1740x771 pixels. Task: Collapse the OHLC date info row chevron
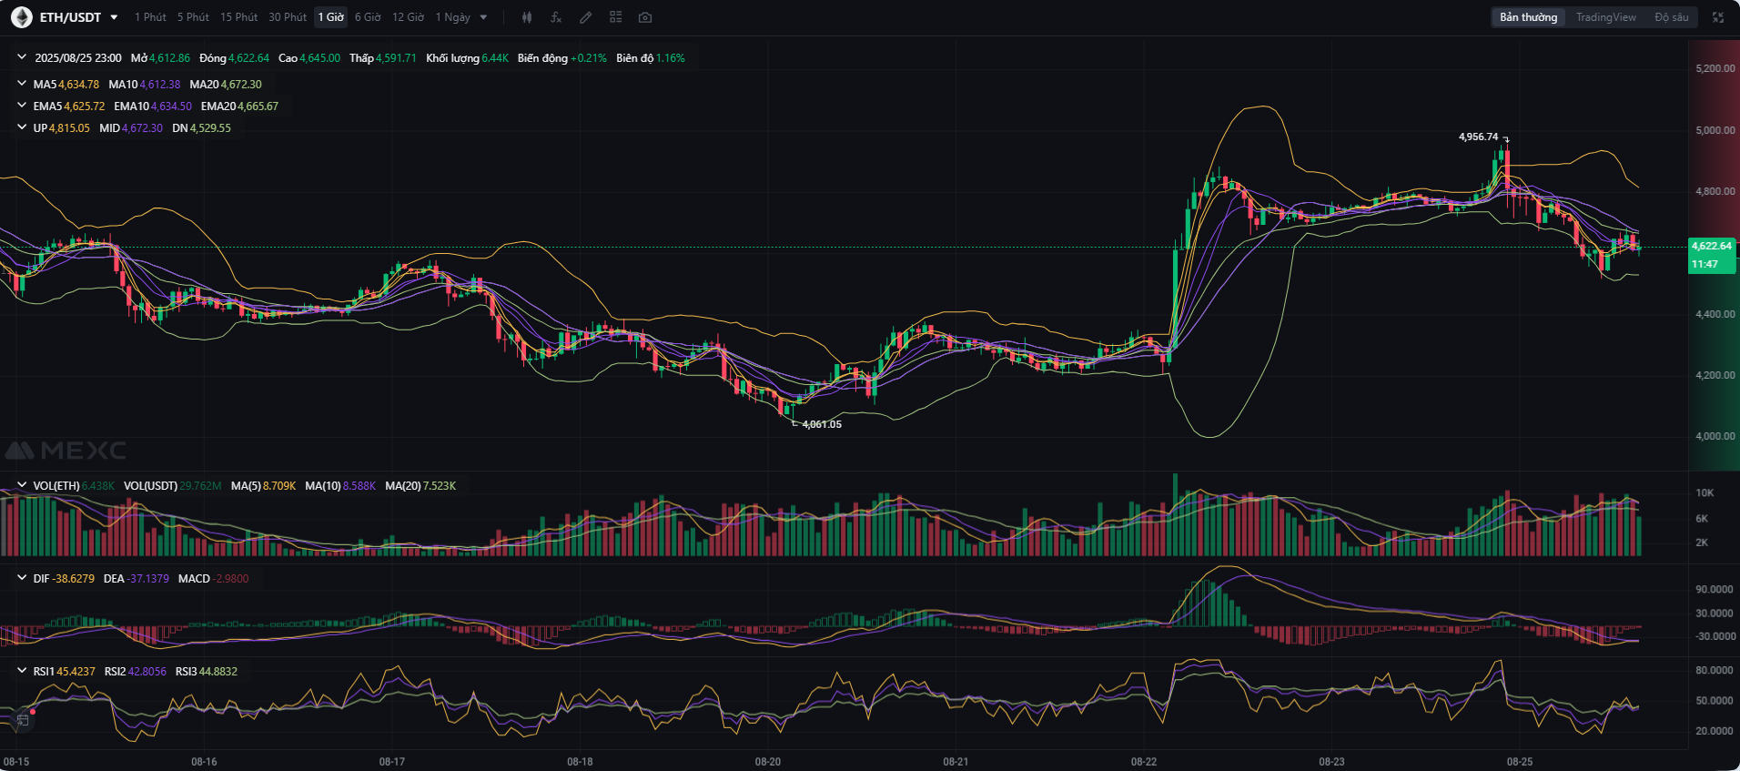pos(22,57)
